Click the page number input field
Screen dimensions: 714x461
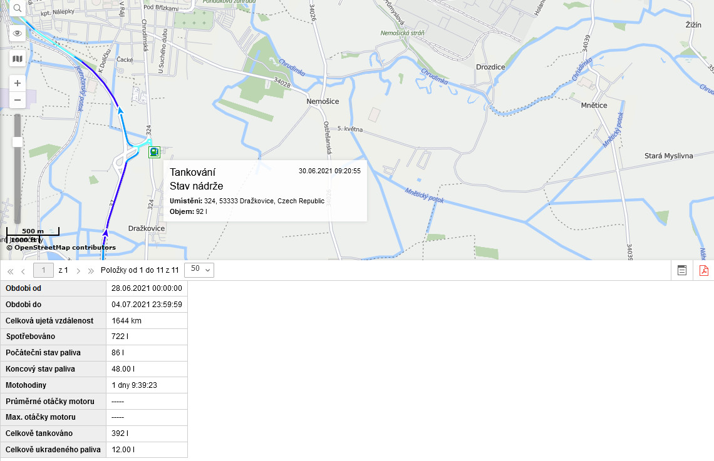[43, 270]
